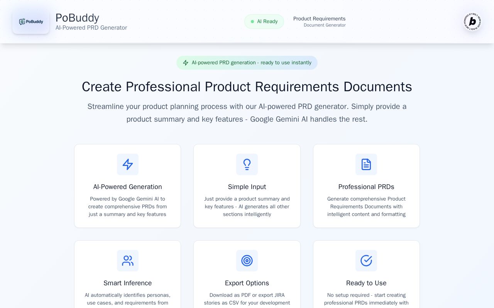The image size is (494, 308).
Task: Click the AI-Powered Generation card title
Action: [x=128, y=187]
